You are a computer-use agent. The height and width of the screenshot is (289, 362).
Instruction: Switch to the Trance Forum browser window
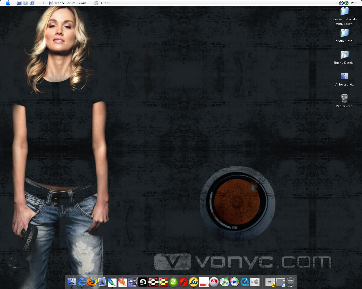coord(68,3)
